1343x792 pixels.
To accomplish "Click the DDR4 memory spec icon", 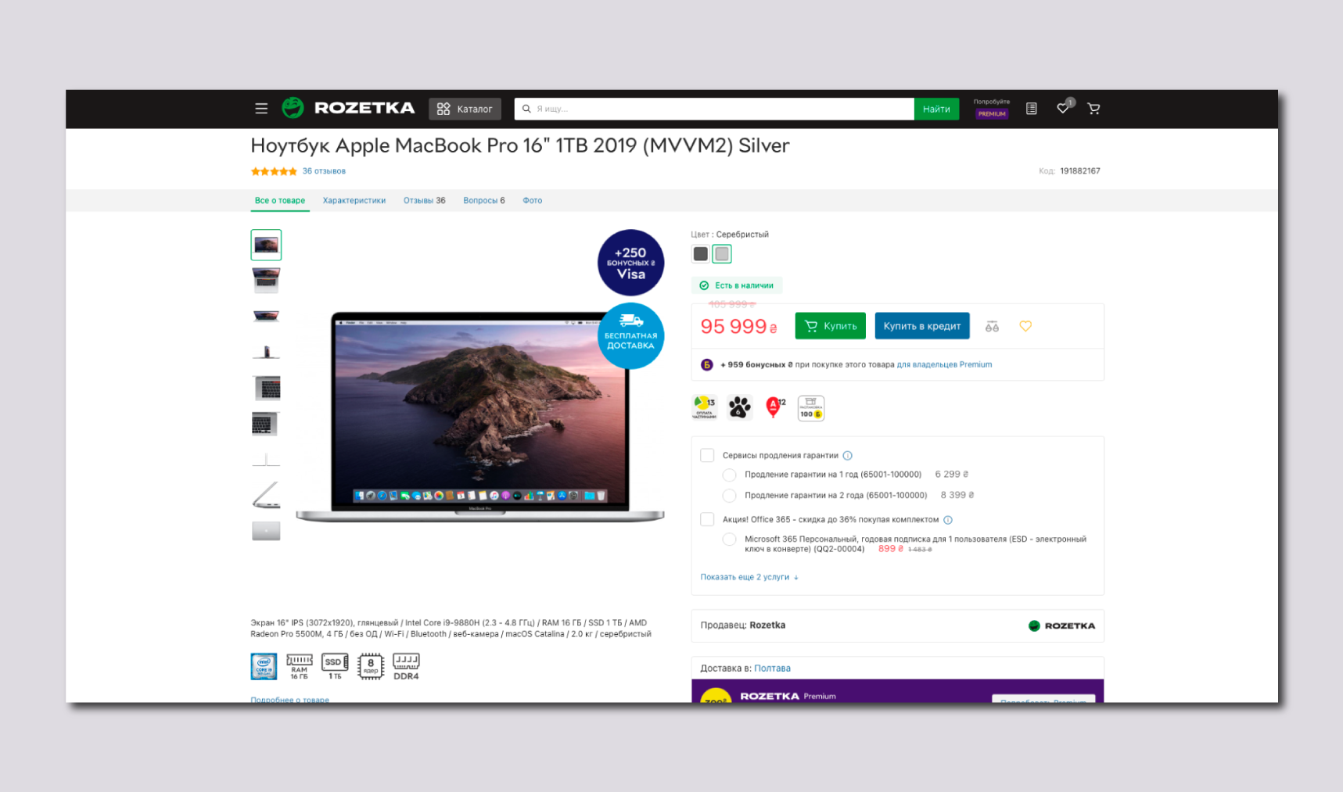I will pos(406,666).
